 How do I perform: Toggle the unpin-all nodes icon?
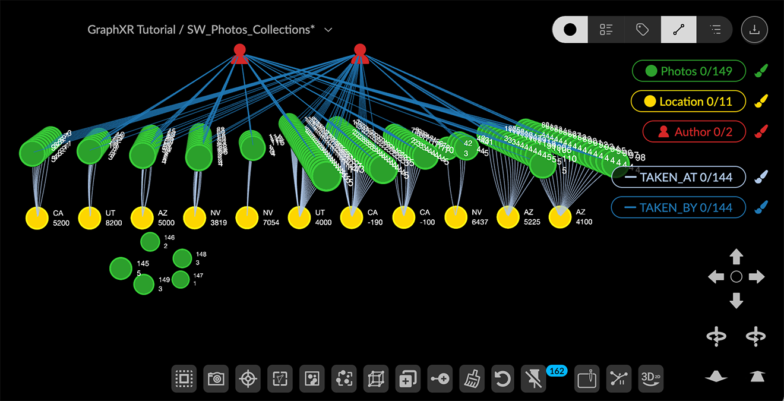click(x=533, y=378)
